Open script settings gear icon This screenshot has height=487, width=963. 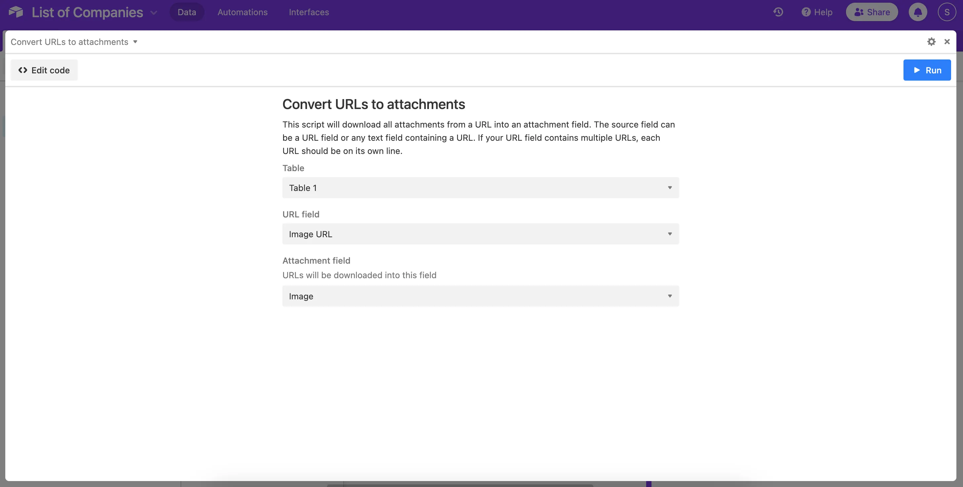931,41
